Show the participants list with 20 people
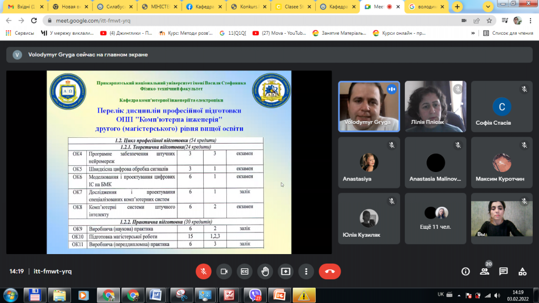The height and width of the screenshot is (303, 539). [x=485, y=271]
